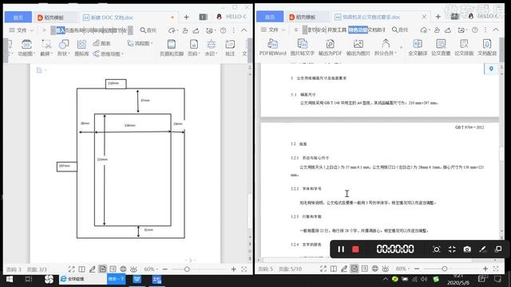Click 输出为PDF export icon
Image resolution: width=511 pixels, height=287 pixels.
pyautogui.click(x=330, y=47)
